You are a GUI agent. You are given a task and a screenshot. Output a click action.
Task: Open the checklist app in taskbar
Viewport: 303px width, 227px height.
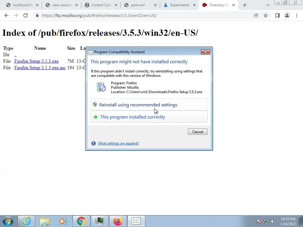pyautogui.click(x=136, y=221)
